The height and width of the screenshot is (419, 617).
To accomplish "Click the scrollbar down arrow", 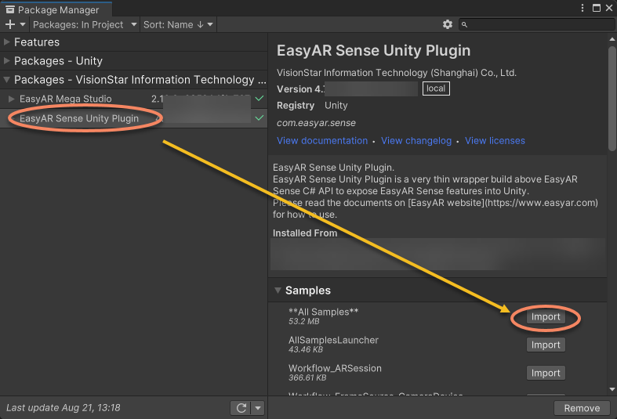I will (612, 389).
